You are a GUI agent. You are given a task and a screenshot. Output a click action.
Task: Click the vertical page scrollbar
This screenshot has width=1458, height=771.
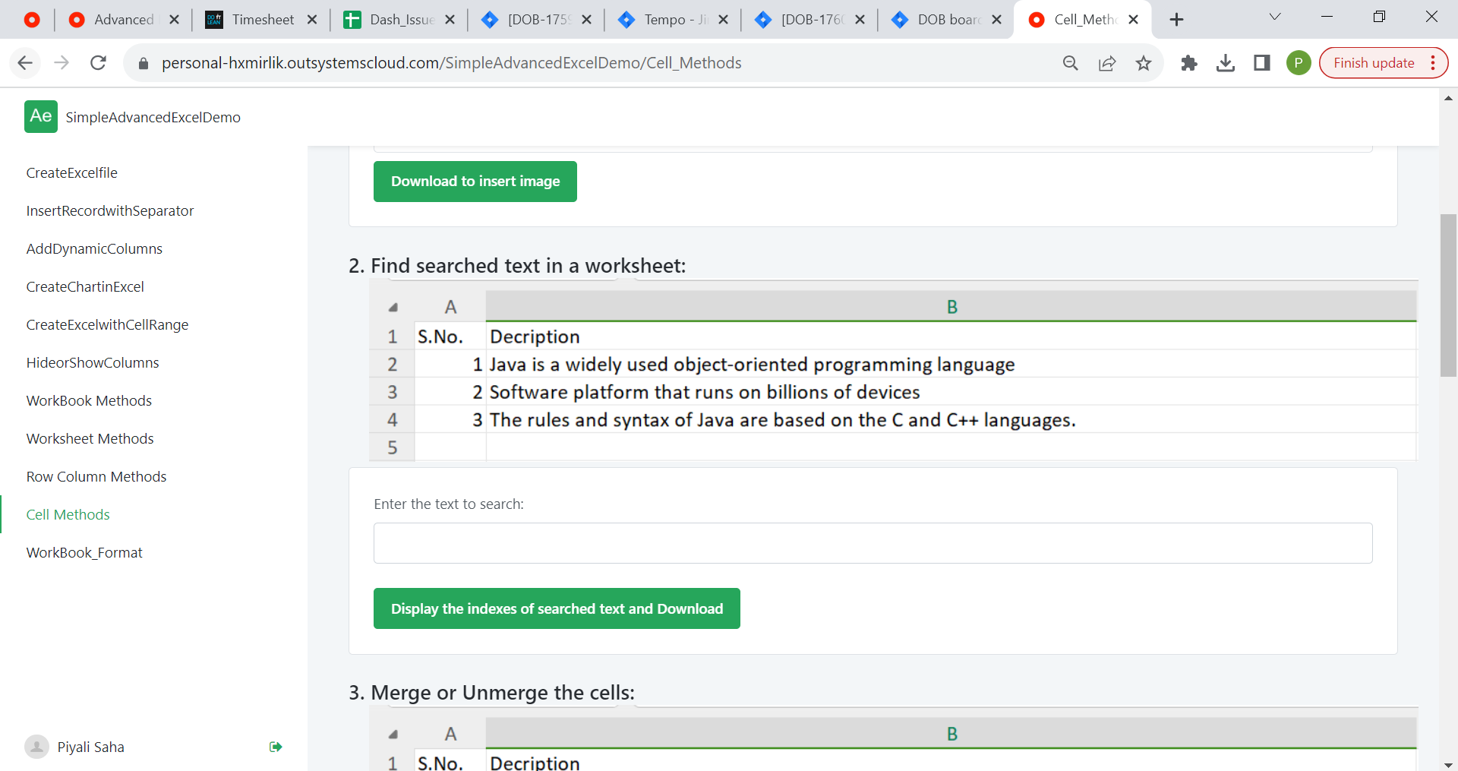point(1448,296)
